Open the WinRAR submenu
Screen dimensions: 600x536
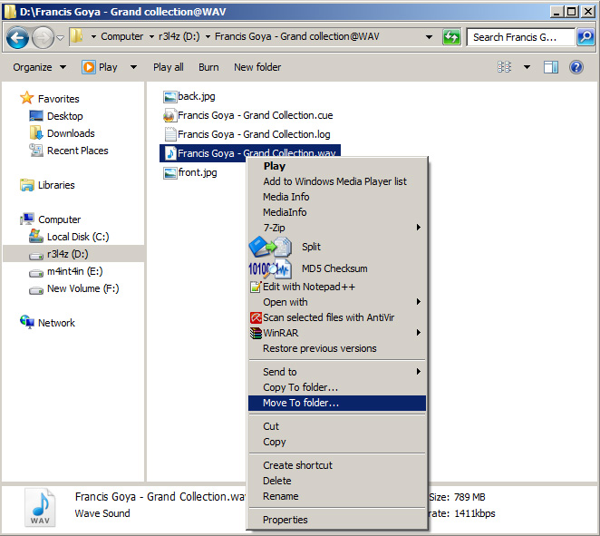tap(337, 333)
